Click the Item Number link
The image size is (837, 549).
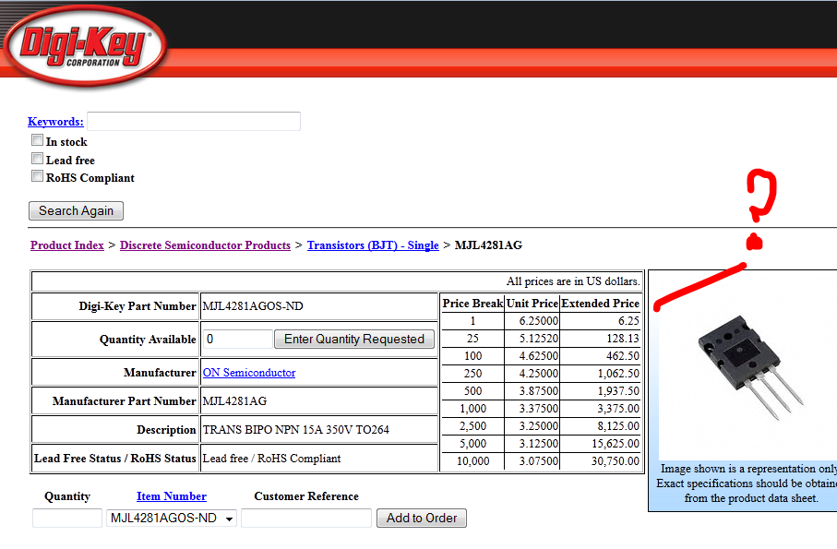point(172,496)
